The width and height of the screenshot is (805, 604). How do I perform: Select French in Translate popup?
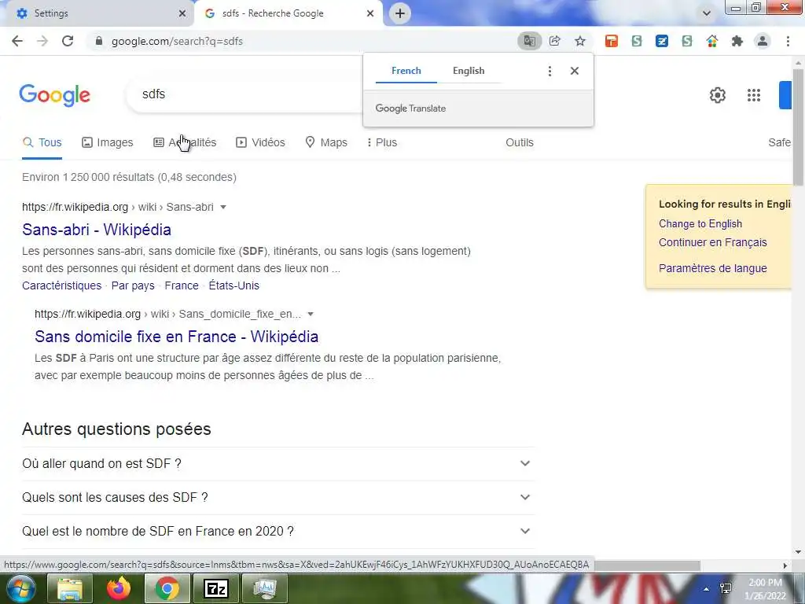[x=406, y=71]
